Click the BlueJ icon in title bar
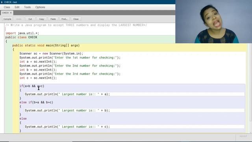This screenshot has height=142, width=252. tap(2, 2)
